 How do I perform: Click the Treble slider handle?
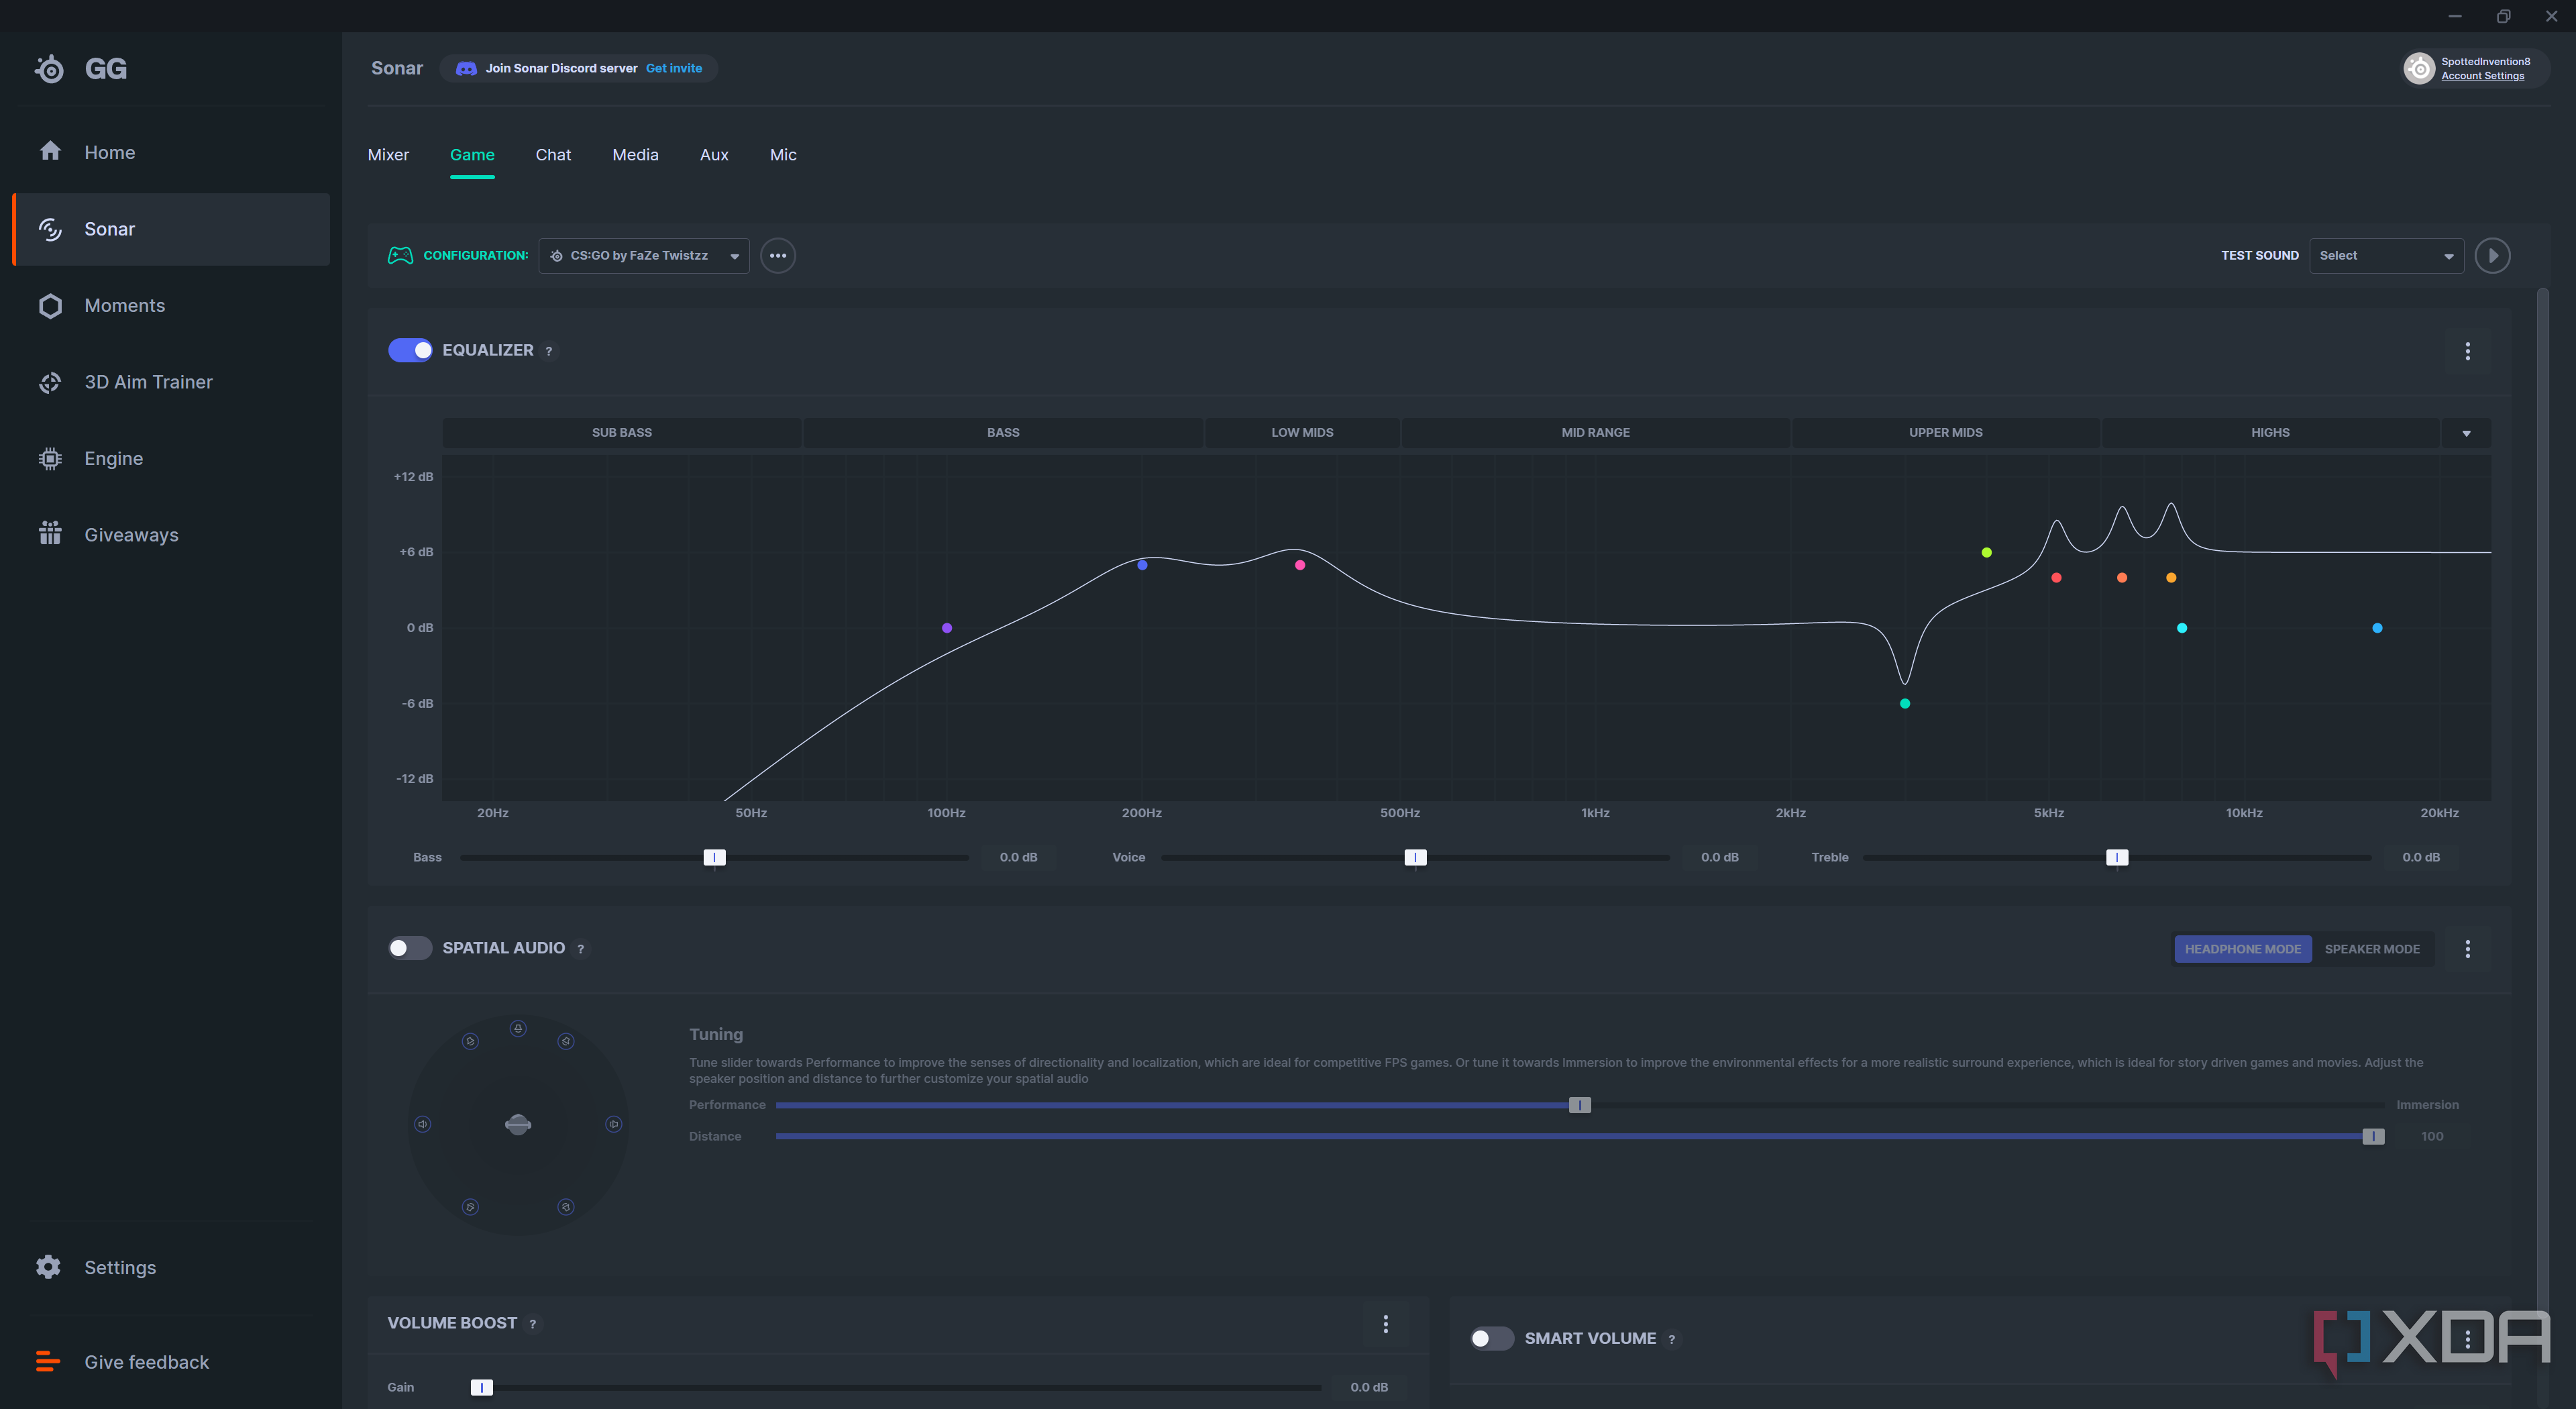[2117, 857]
